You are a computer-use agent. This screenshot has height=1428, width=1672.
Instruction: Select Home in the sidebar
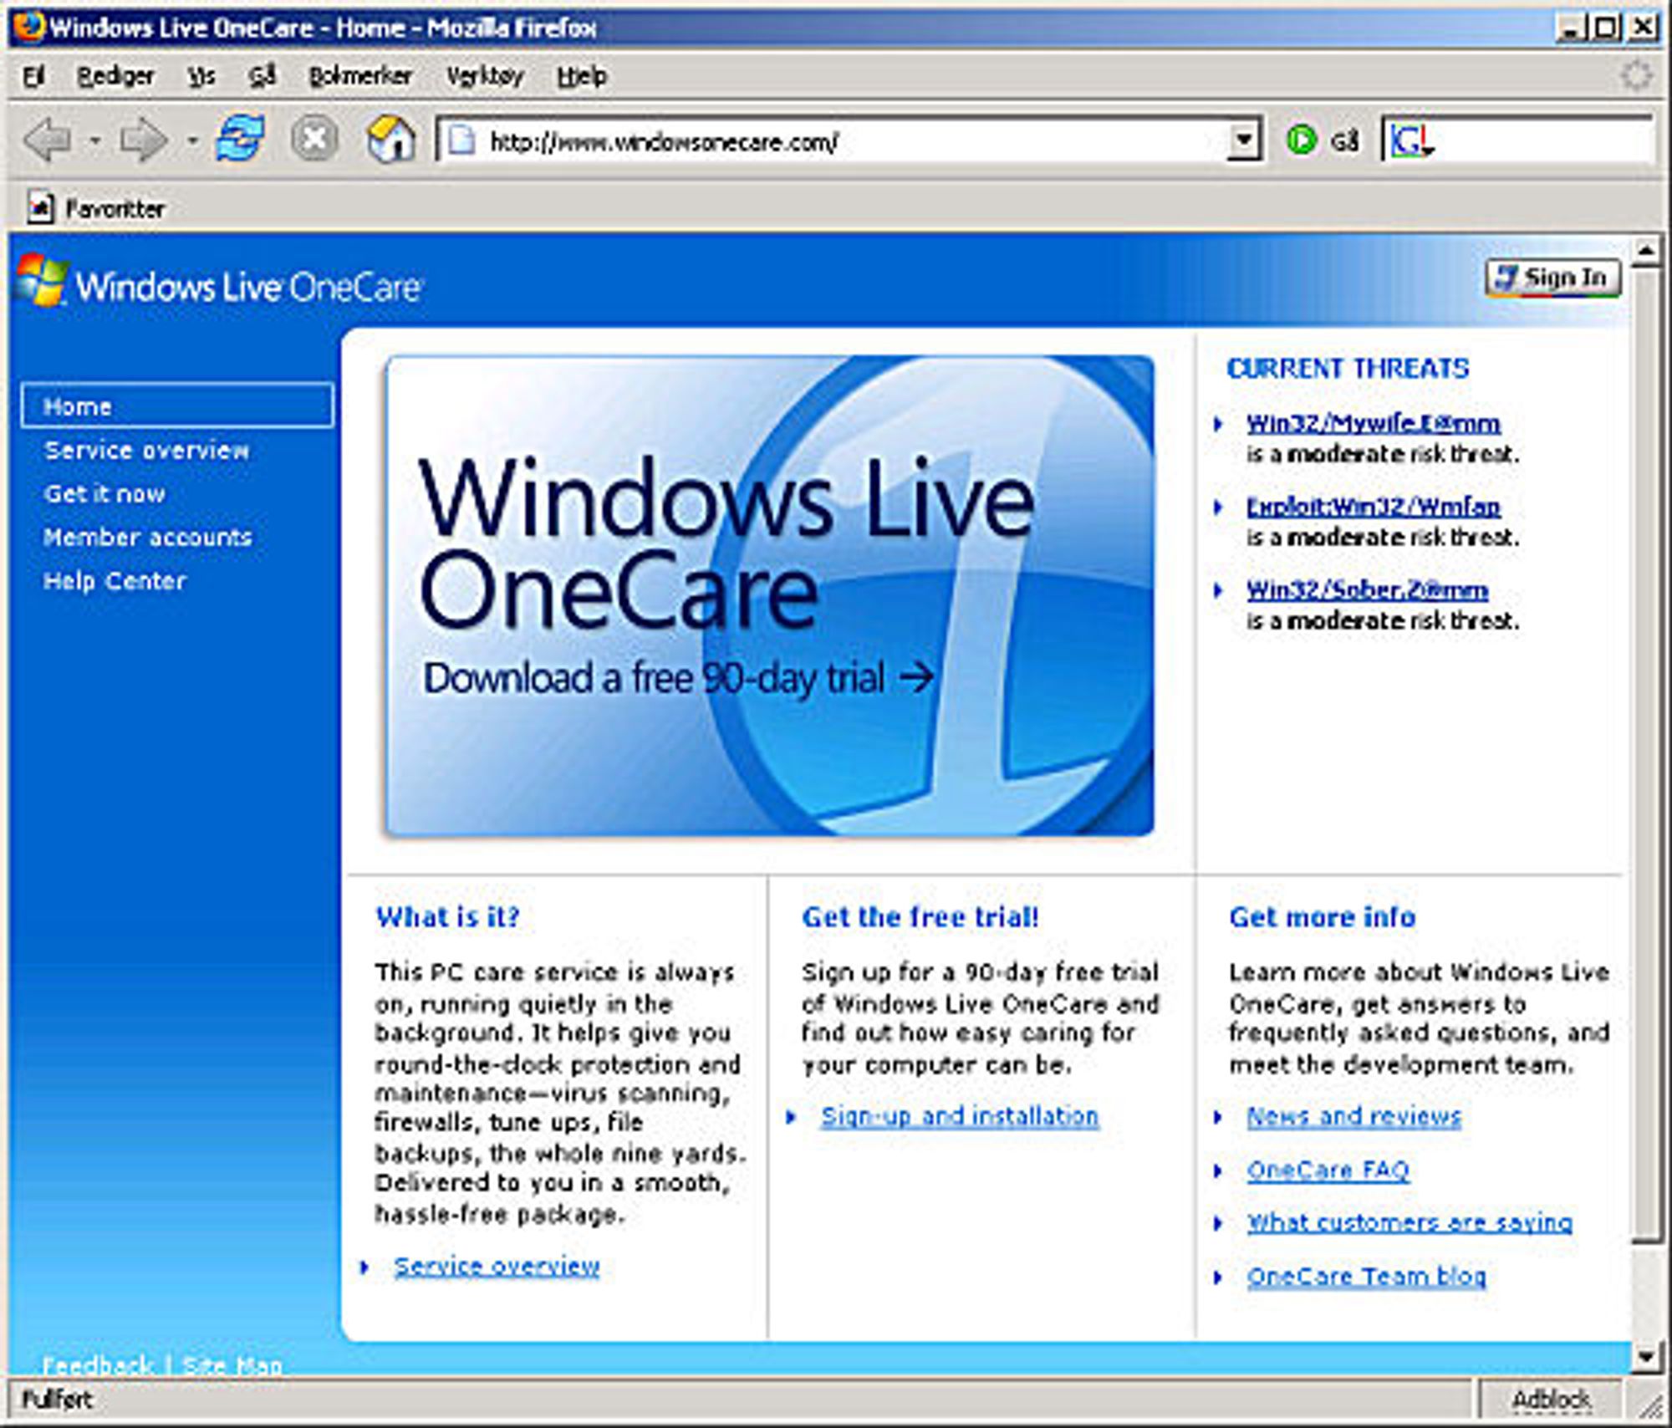(177, 406)
